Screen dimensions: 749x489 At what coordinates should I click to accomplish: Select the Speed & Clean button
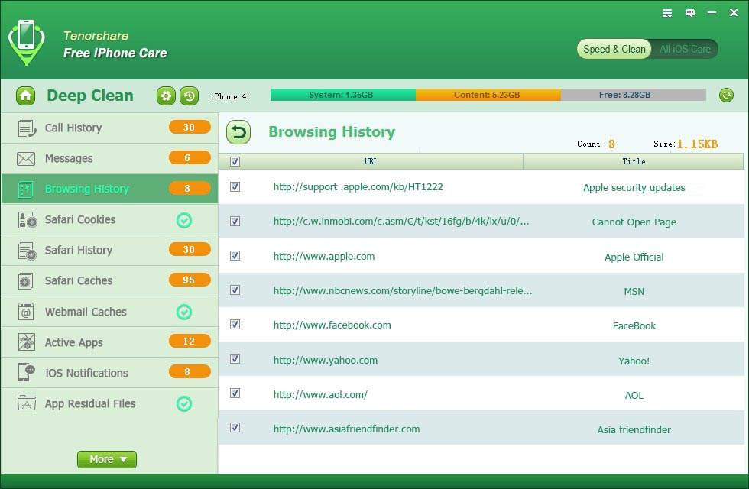point(614,49)
